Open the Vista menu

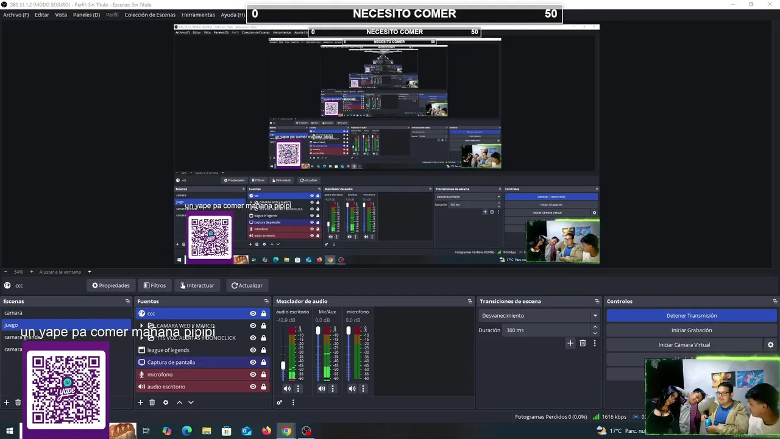coord(61,15)
